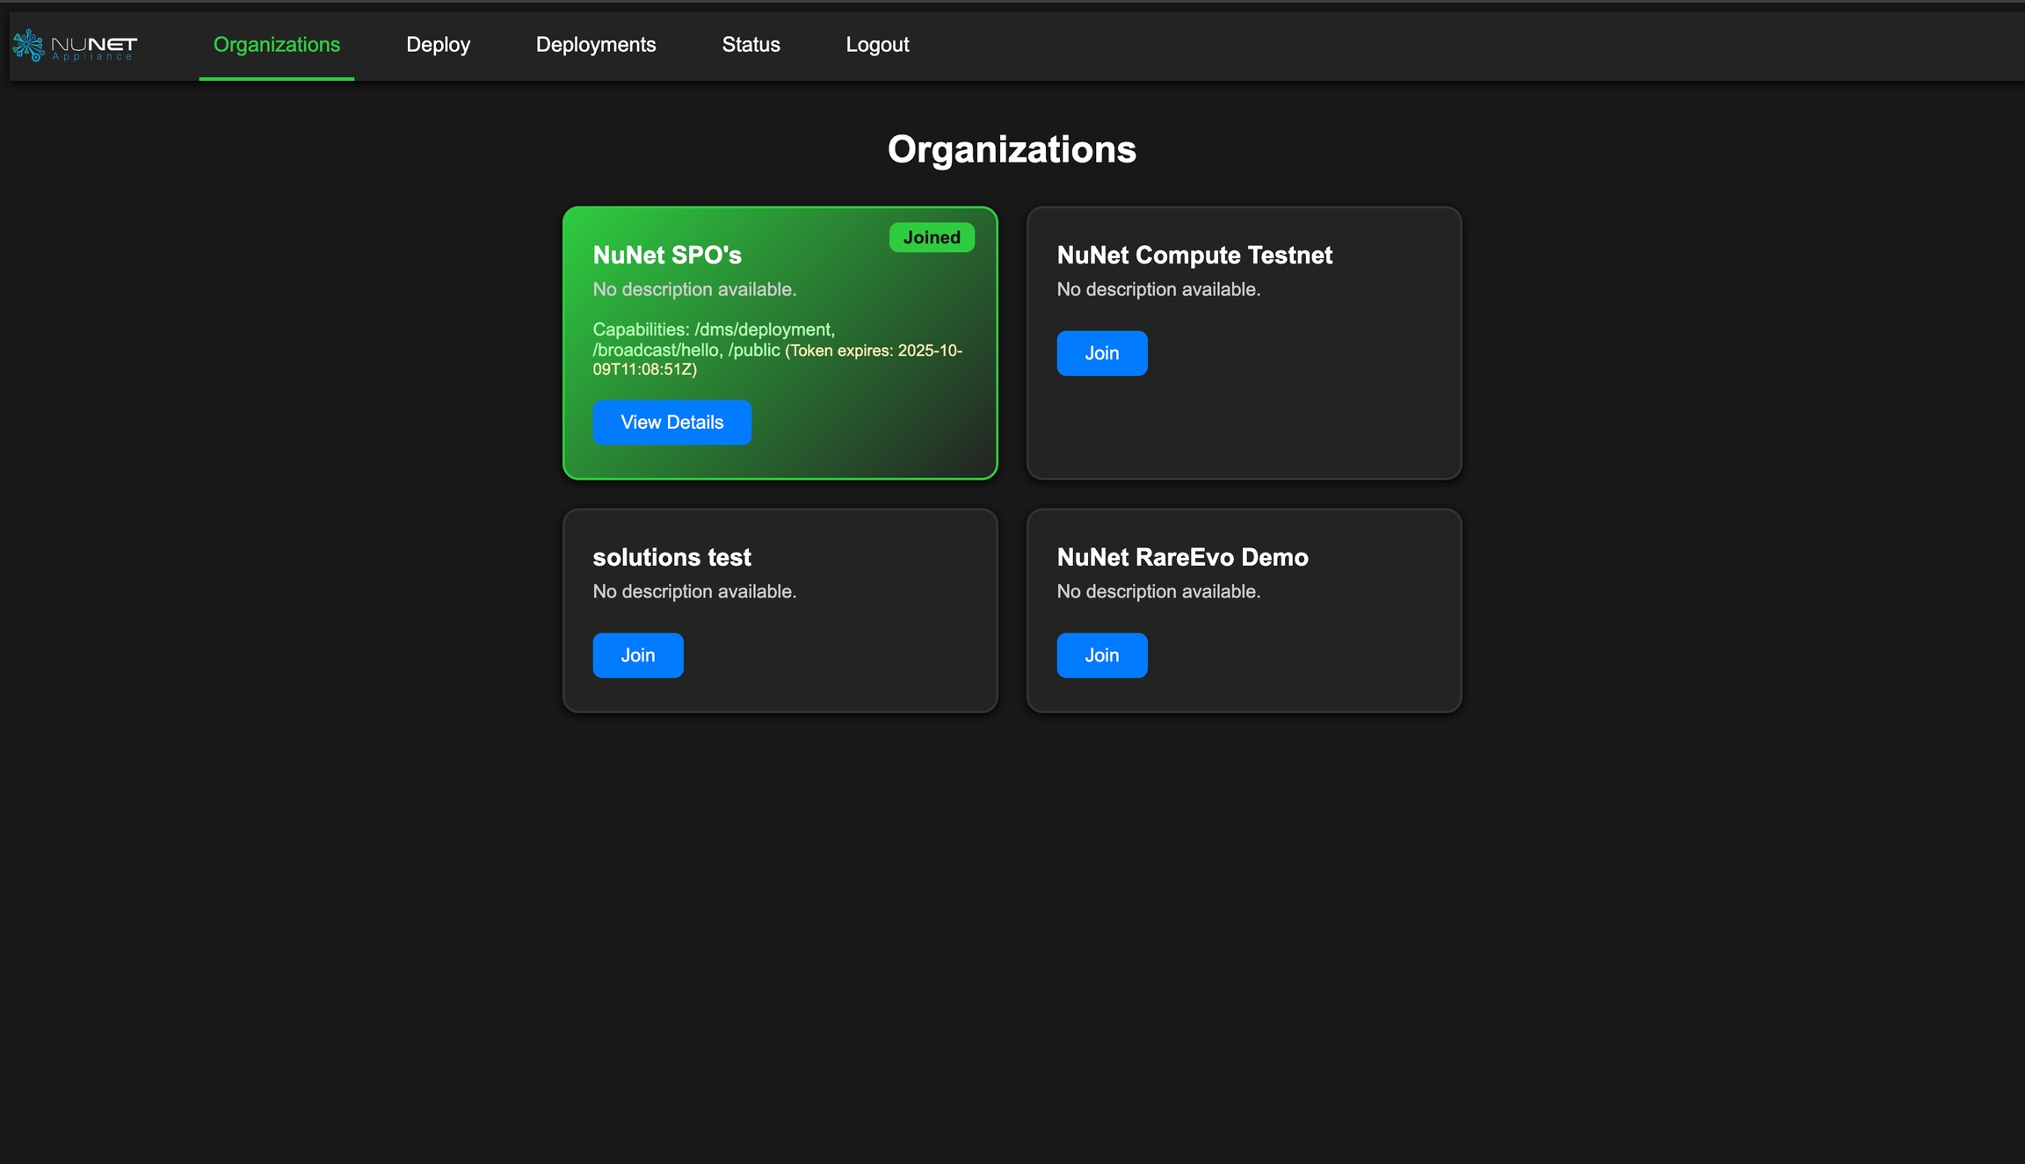
Task: Click the Joined badge on NuNet SPO's
Action: click(931, 238)
